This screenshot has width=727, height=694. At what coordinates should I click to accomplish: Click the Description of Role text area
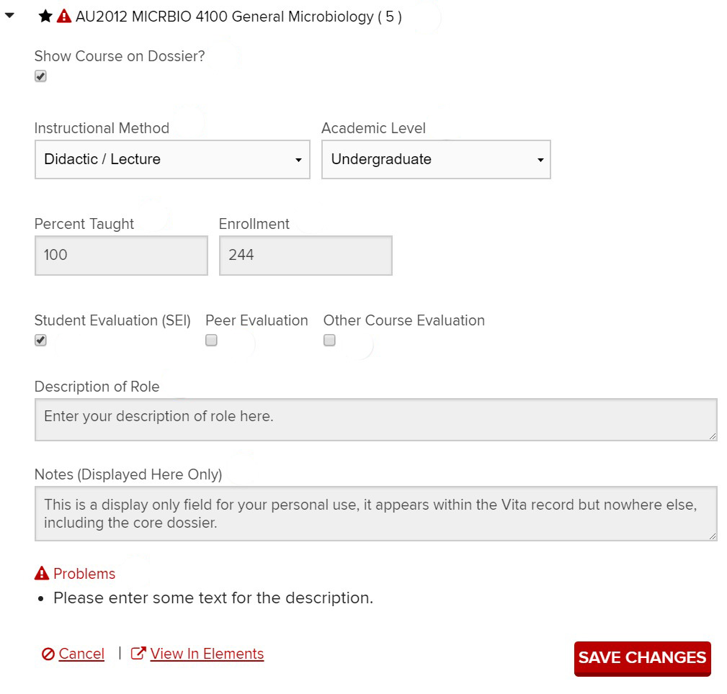(x=376, y=419)
